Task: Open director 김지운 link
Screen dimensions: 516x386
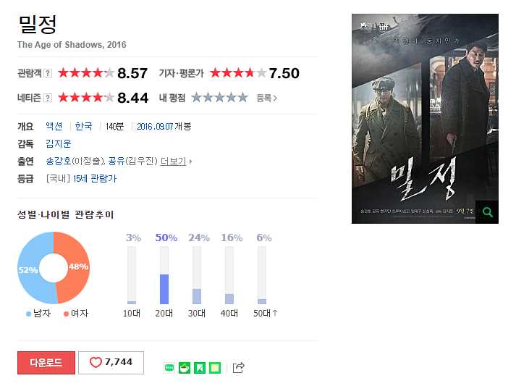Action: click(x=58, y=143)
